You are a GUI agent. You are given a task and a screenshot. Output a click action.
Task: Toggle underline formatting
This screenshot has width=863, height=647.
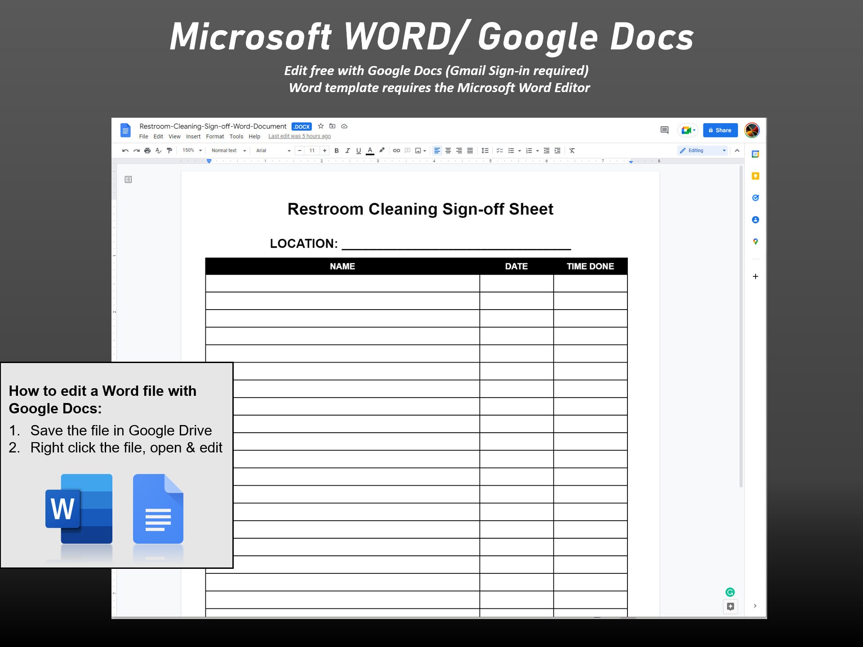pos(358,151)
